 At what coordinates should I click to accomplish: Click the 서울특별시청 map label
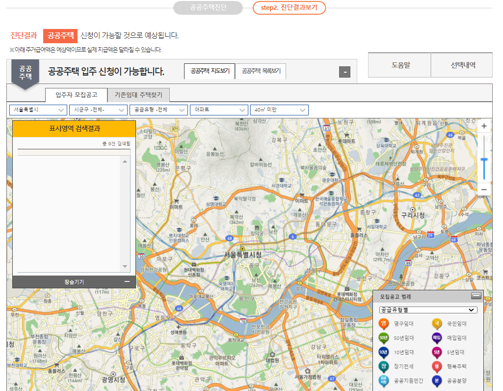coord(242,255)
